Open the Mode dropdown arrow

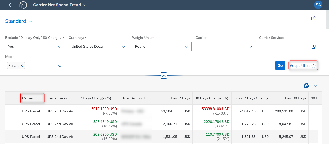[x=60, y=66]
